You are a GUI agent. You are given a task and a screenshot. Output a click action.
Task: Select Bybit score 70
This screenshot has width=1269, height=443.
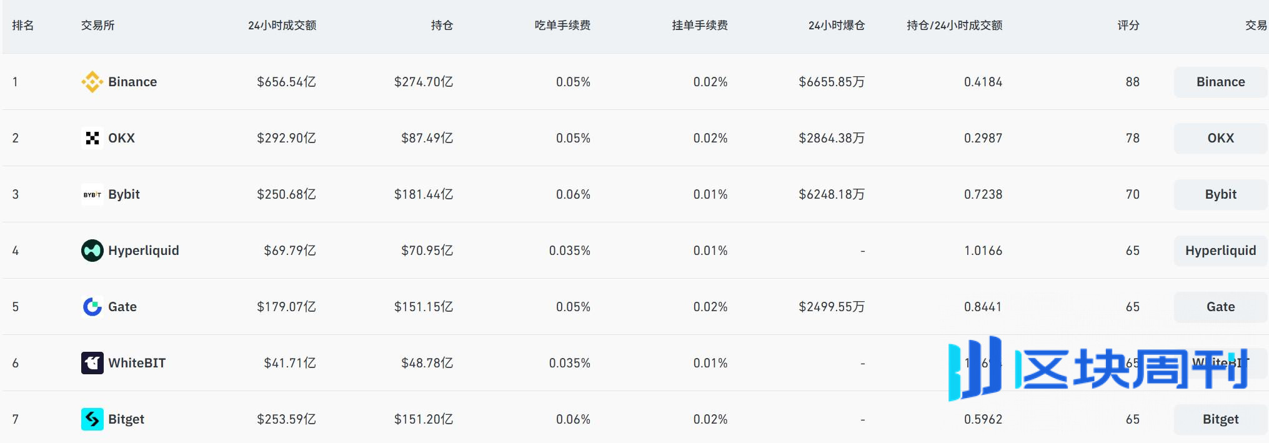coord(1133,194)
